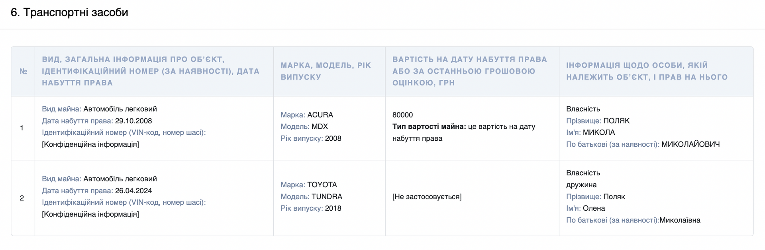The width and height of the screenshot is (765, 250).
Task: Click the TUNDRA model value
Action: tap(327, 197)
